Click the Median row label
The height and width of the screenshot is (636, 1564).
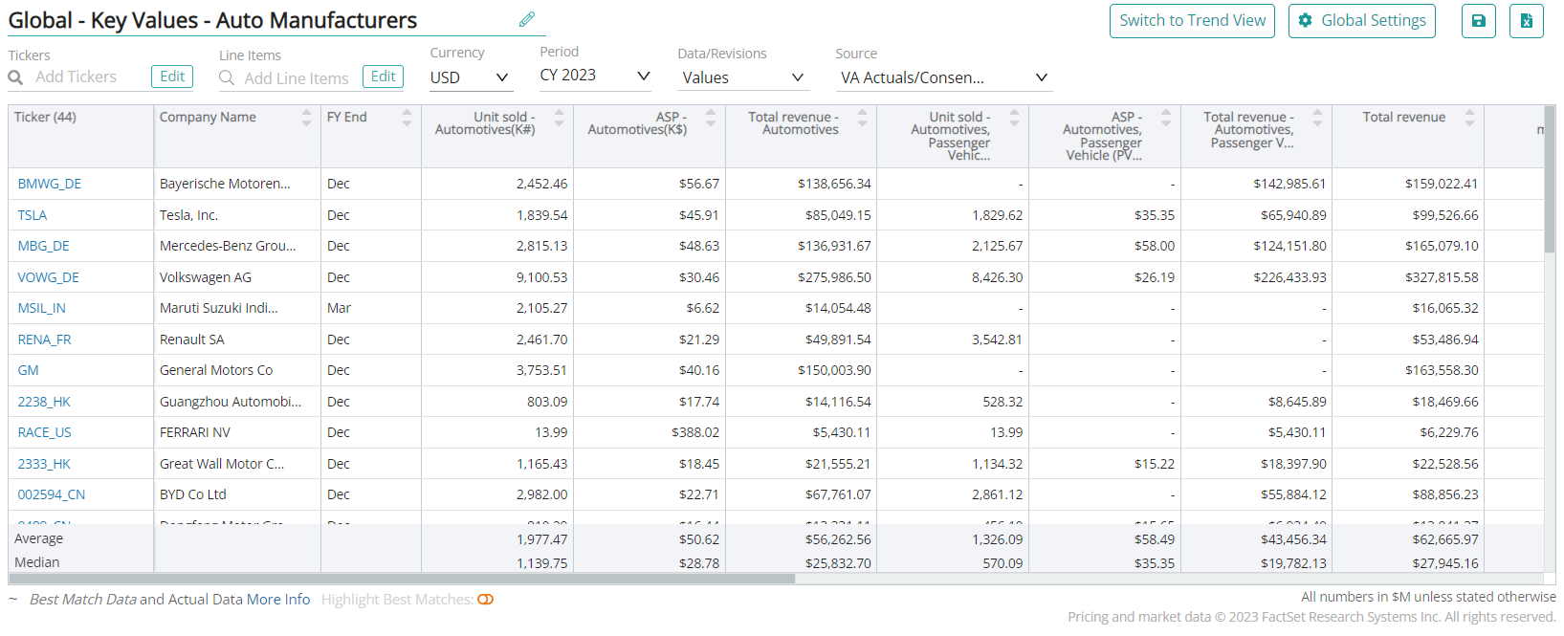tap(36, 562)
